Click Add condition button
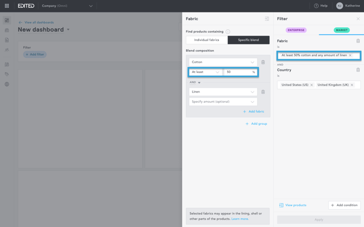Viewport: 364px width, 227px height. click(x=344, y=205)
